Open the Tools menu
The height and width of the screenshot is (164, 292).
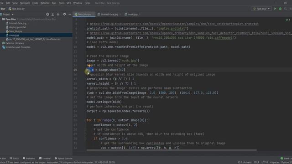pyautogui.click(x=62, y=3)
